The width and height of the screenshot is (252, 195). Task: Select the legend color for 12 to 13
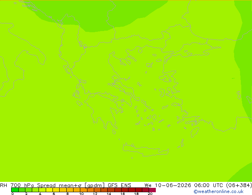point(97,190)
